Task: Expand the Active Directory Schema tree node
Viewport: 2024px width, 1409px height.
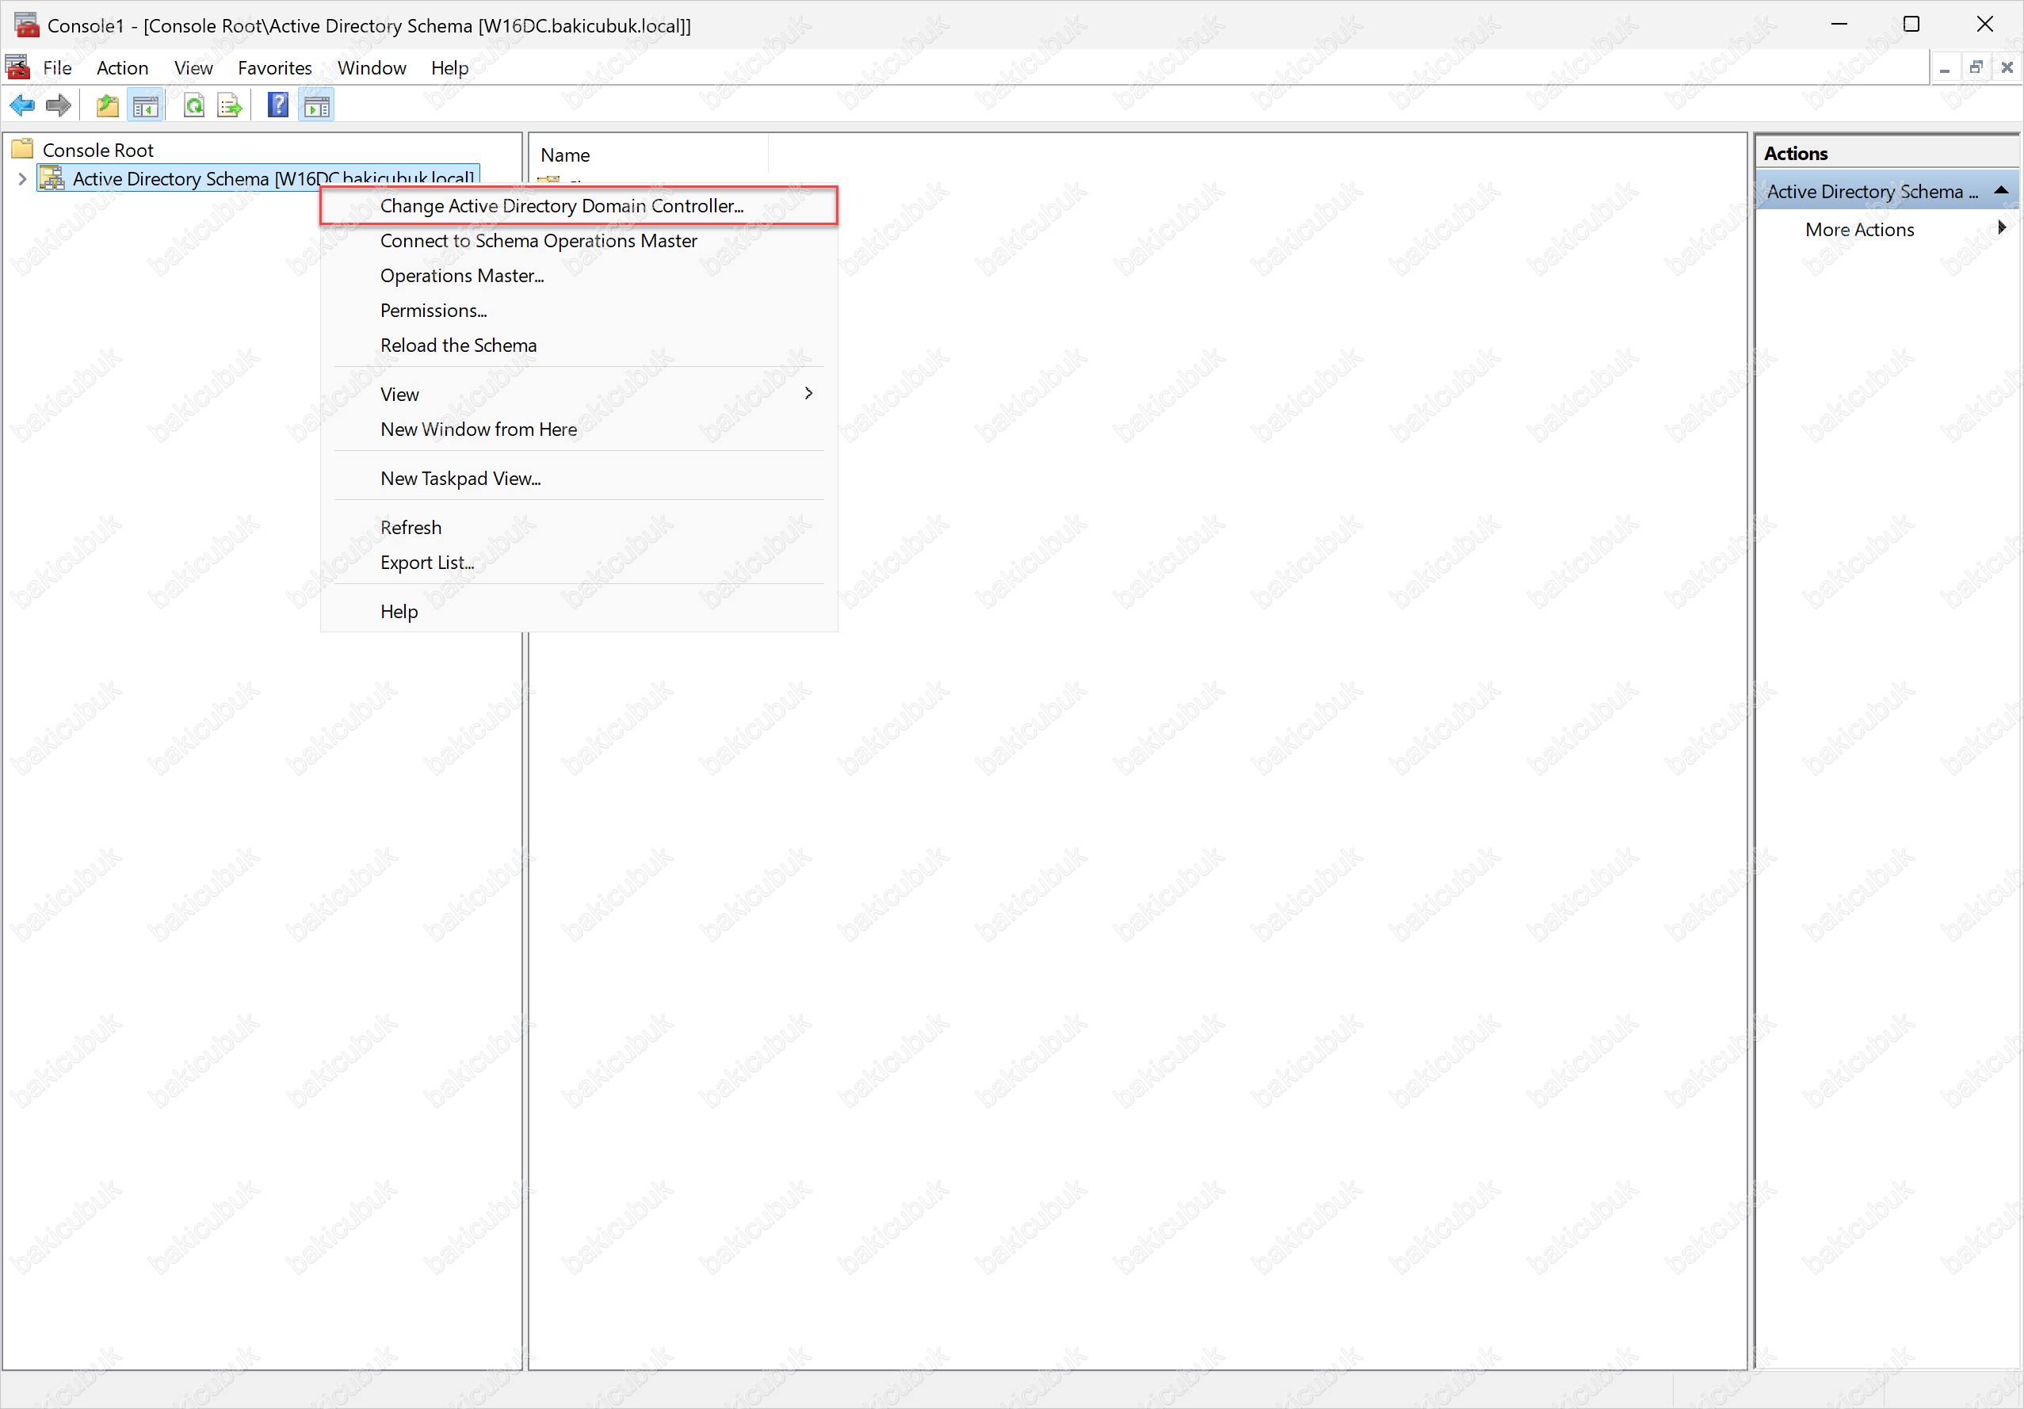Action: pos(22,178)
